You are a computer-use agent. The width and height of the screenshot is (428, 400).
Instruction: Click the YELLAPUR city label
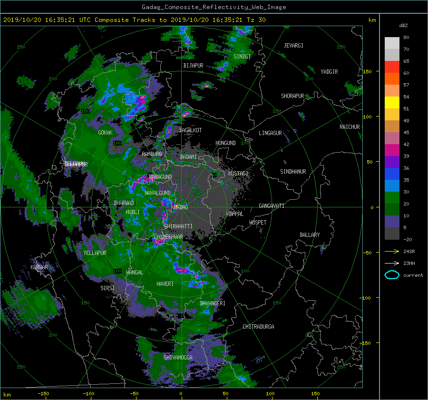95,253
